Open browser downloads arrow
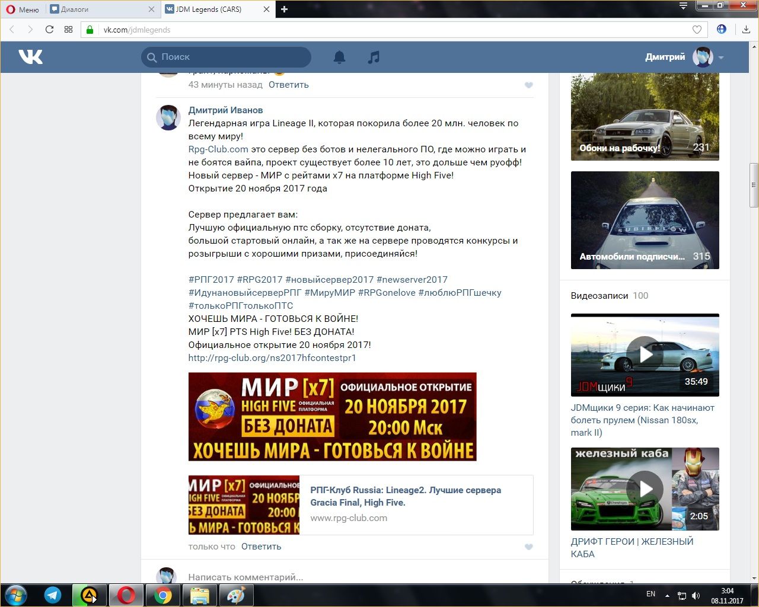The height and width of the screenshot is (607, 759). [746, 30]
